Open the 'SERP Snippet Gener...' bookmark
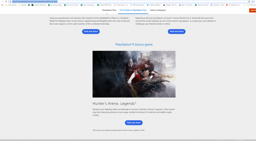Screen dimensions: 256x142 pos(138,5)
